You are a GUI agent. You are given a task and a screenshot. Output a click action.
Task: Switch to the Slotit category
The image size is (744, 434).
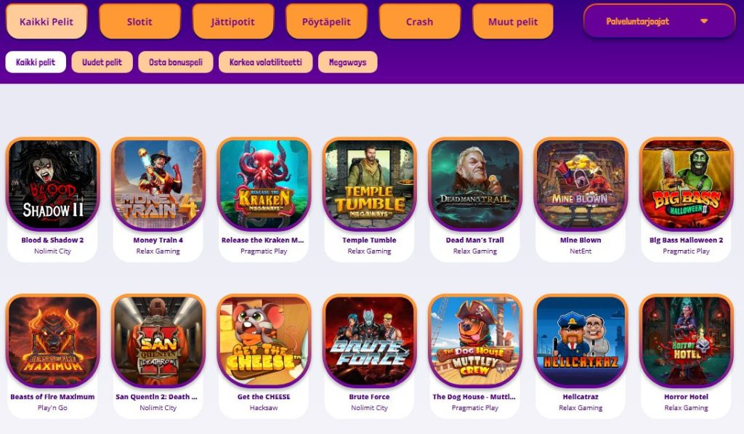point(139,21)
